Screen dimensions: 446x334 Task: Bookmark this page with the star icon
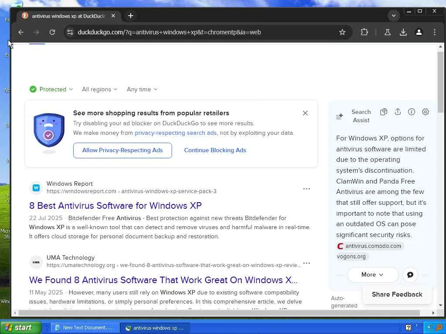[342, 32]
